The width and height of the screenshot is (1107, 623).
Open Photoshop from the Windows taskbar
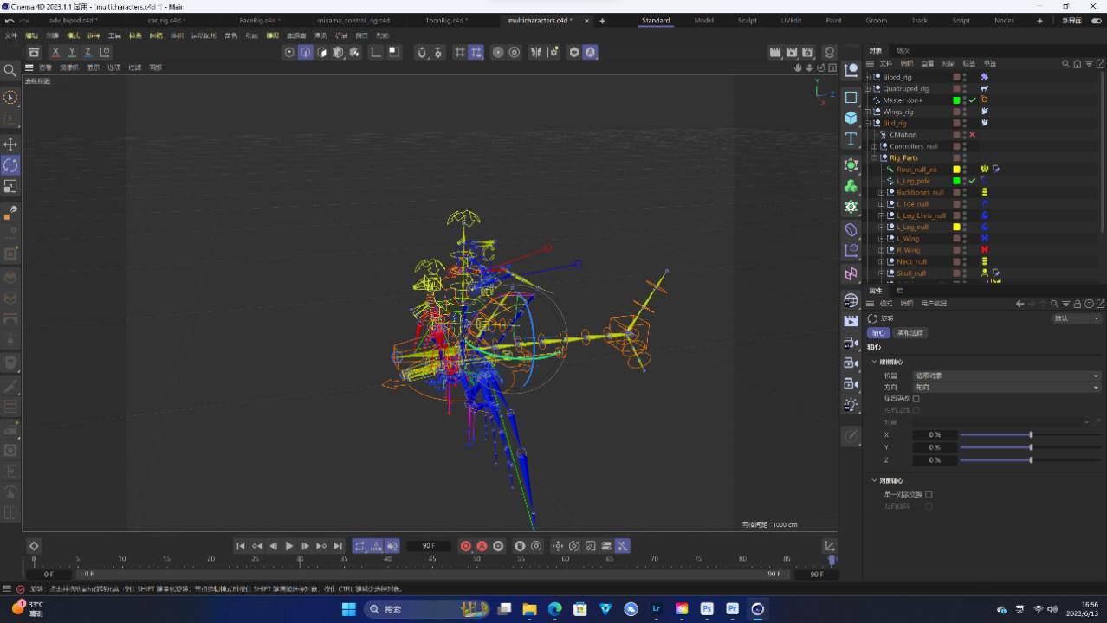pyautogui.click(x=707, y=609)
